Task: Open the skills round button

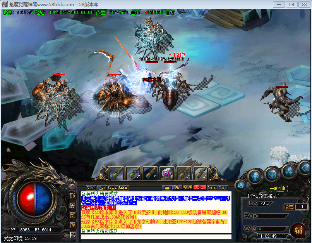Action: coord(289,171)
